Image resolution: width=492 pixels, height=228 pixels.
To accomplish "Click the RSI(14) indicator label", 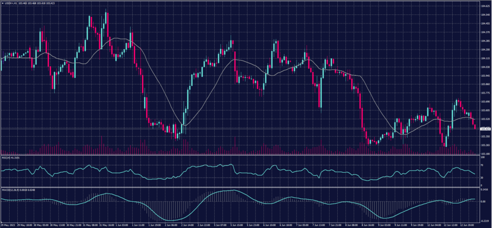I will [x=6, y=157].
